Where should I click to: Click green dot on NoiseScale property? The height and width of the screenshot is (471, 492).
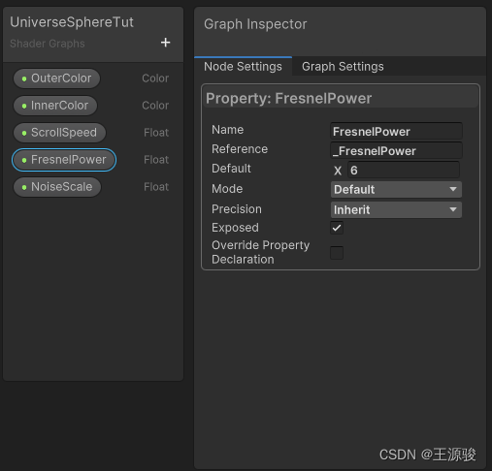tap(24, 187)
